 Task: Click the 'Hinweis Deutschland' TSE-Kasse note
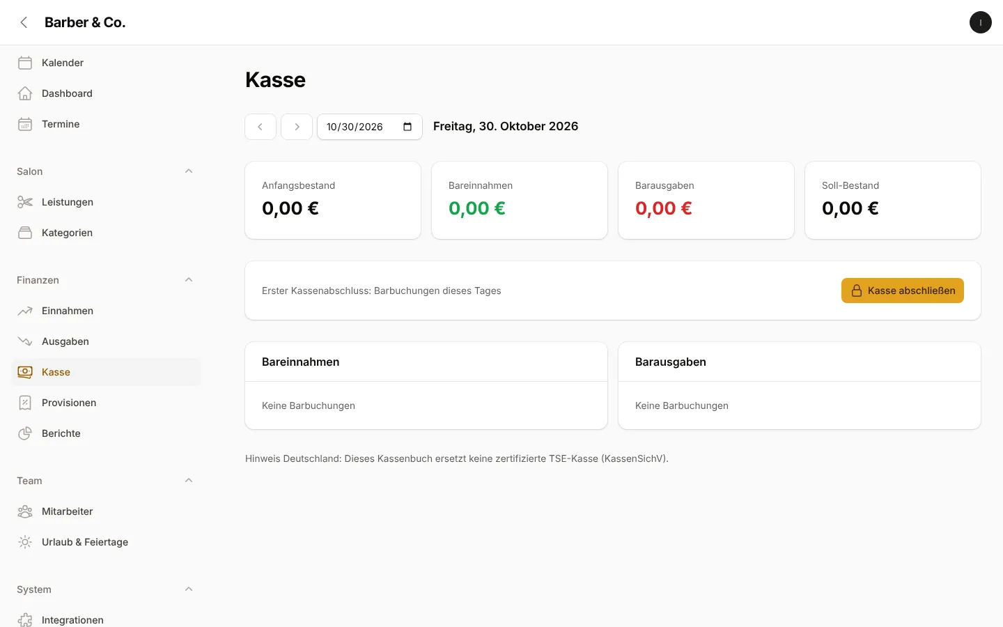coord(457,458)
